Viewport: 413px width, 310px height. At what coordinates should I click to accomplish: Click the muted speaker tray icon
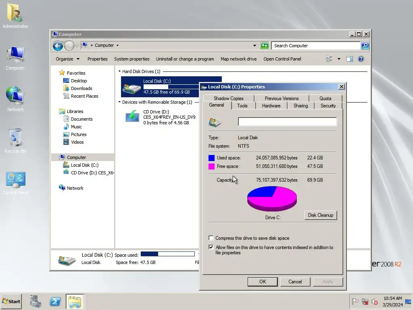(x=374, y=301)
